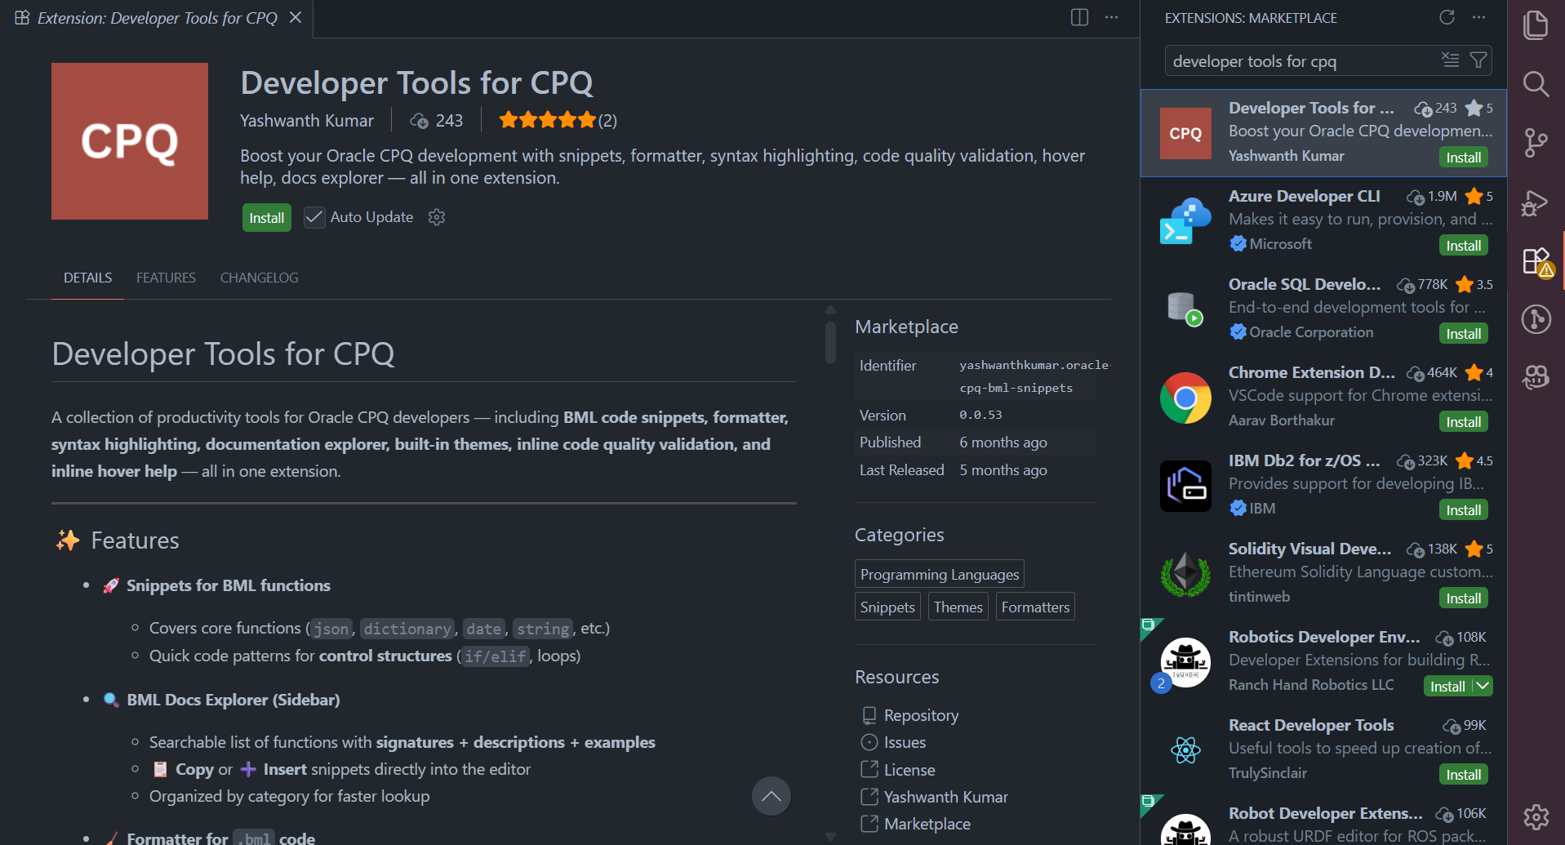The height and width of the screenshot is (845, 1565).
Task: Expand Install dropdown for Robotics Developer Env
Action: point(1483,686)
